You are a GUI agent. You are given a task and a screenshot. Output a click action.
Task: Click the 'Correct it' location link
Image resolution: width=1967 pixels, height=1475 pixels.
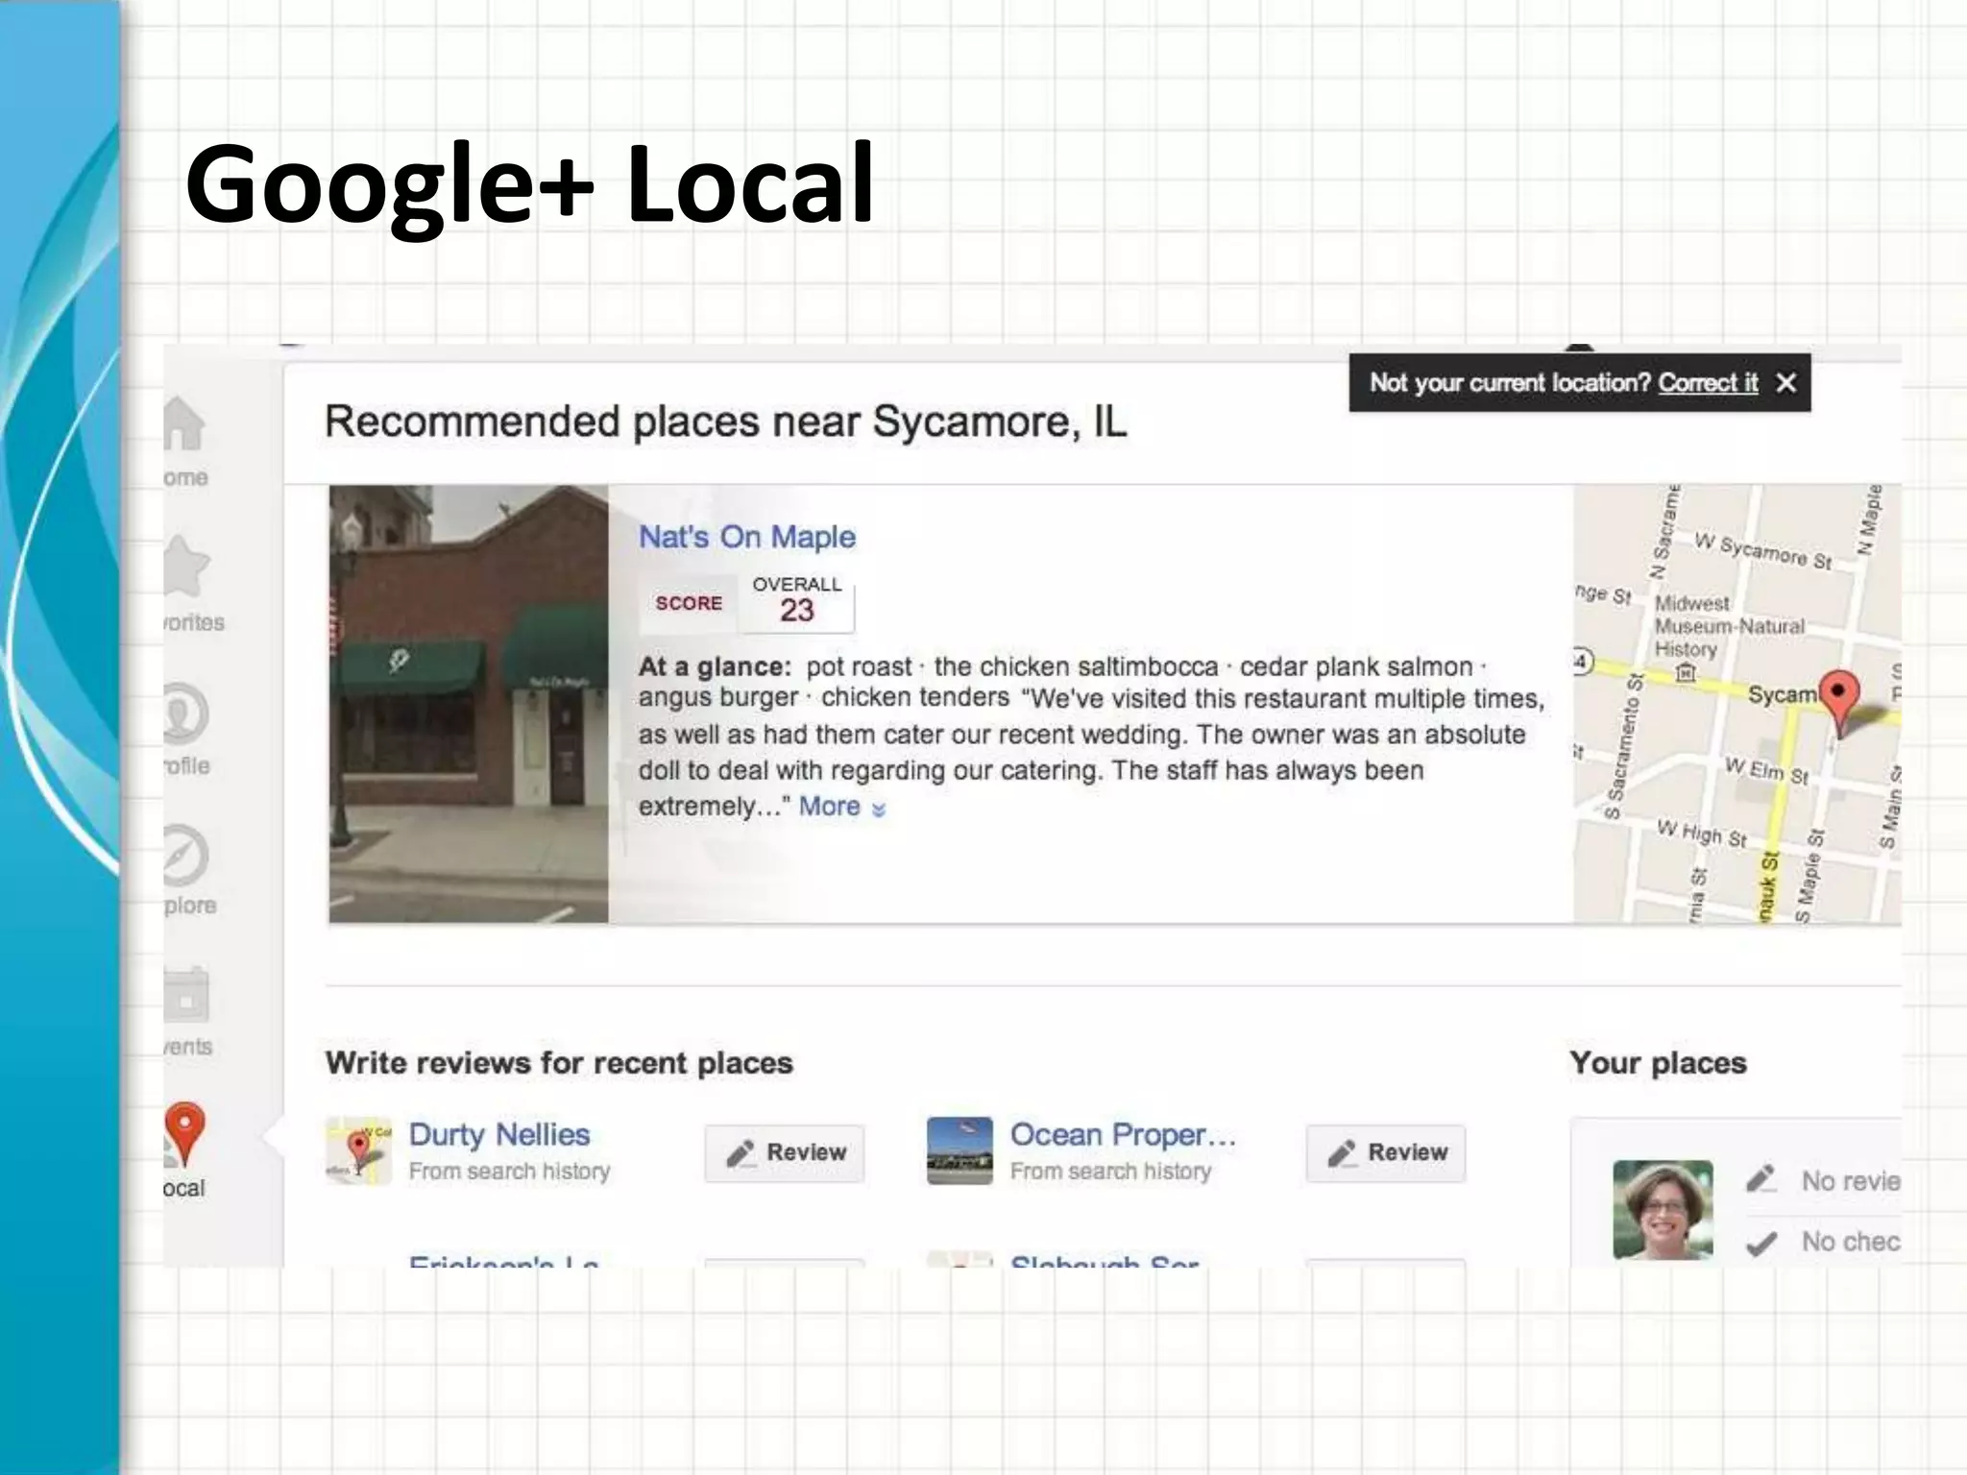tap(1708, 383)
